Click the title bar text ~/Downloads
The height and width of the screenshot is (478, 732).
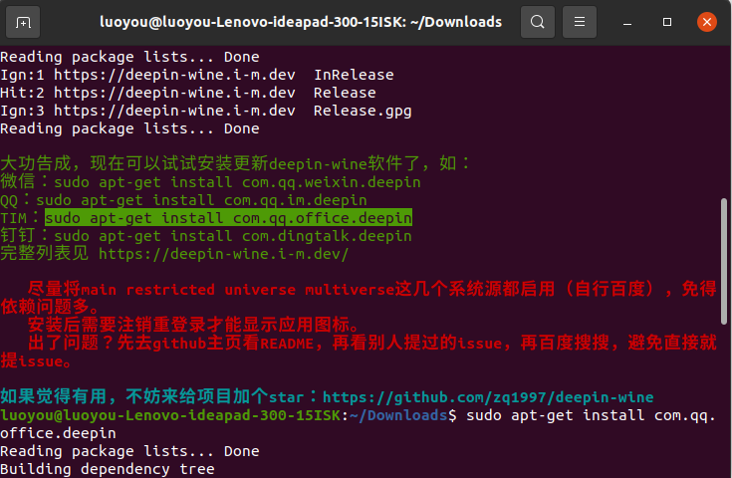456,22
